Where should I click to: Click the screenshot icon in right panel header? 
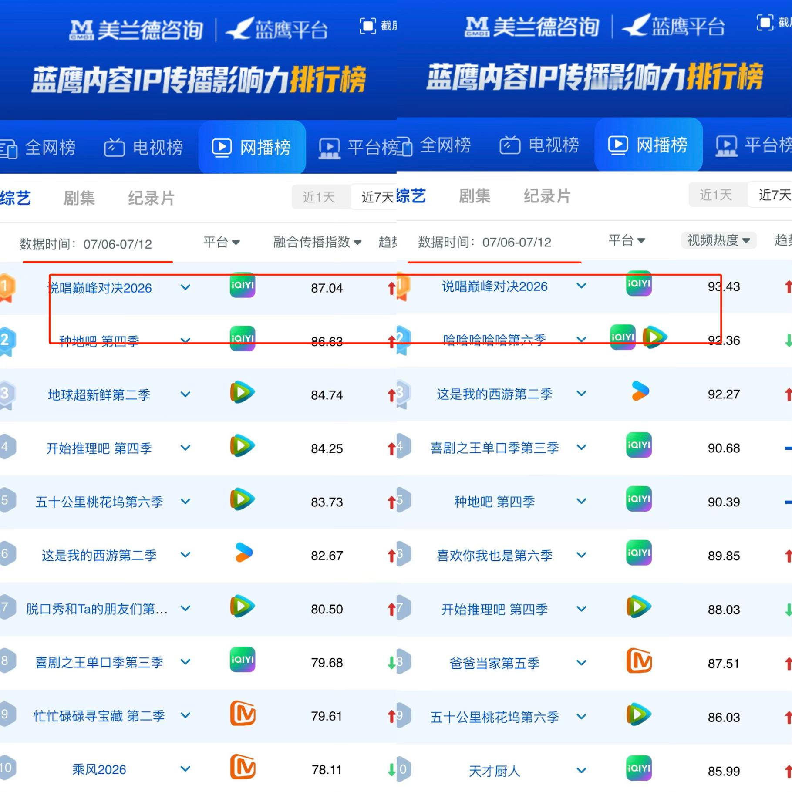pos(765,23)
